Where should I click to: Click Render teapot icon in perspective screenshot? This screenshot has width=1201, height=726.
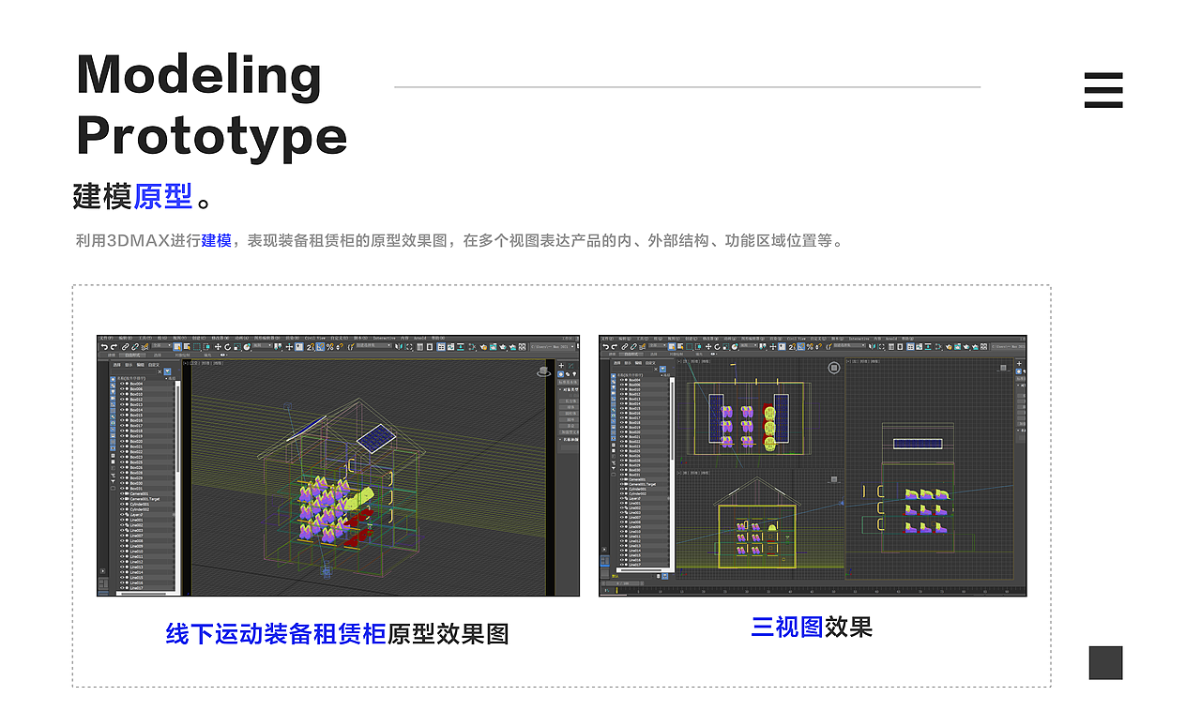tap(503, 347)
